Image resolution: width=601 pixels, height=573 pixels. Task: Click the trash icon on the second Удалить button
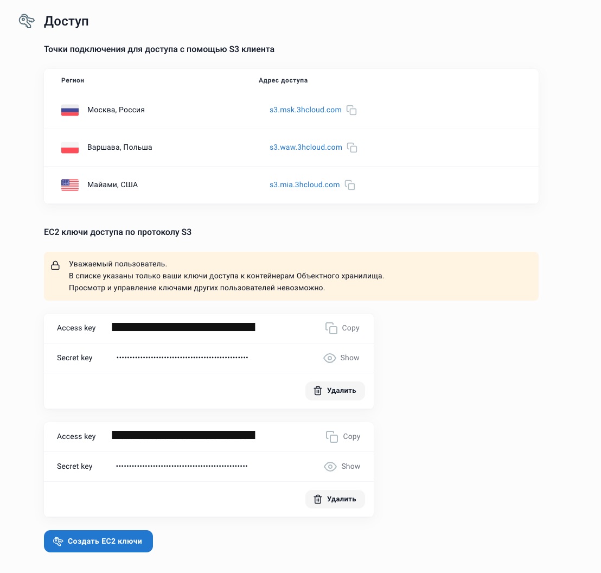[x=318, y=499]
